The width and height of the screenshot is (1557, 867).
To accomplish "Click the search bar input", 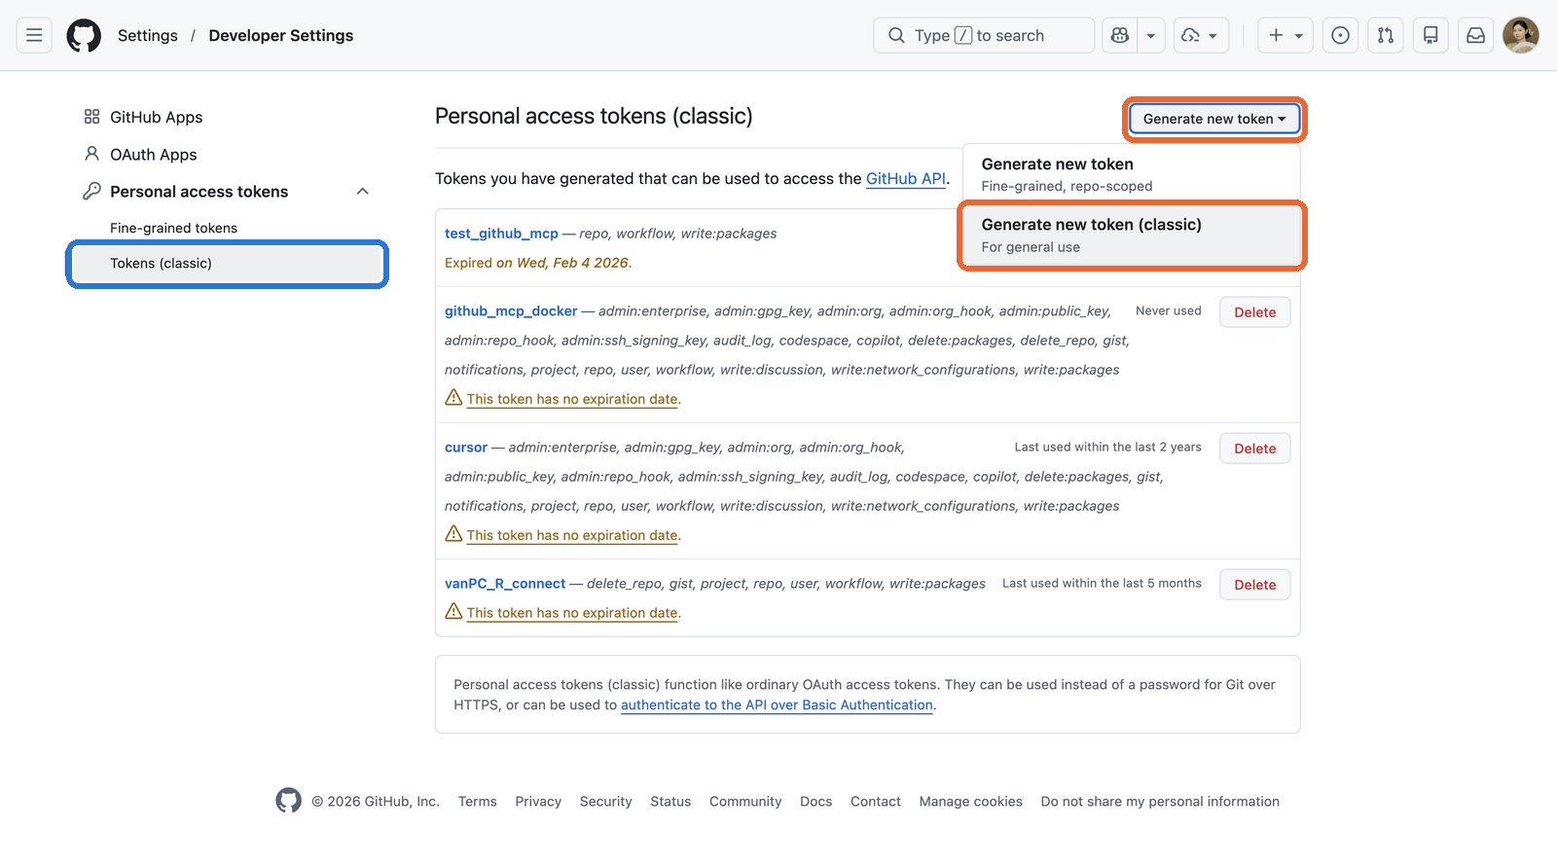I will tap(984, 35).
